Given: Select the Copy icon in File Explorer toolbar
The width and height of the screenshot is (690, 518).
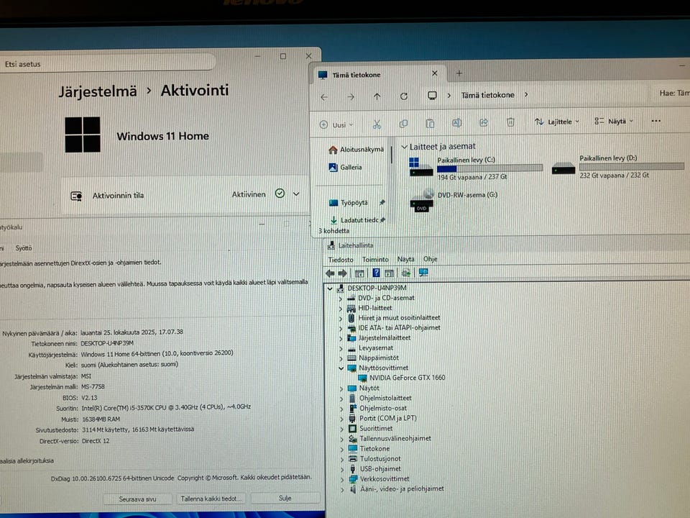Looking at the screenshot, I should click(x=403, y=124).
